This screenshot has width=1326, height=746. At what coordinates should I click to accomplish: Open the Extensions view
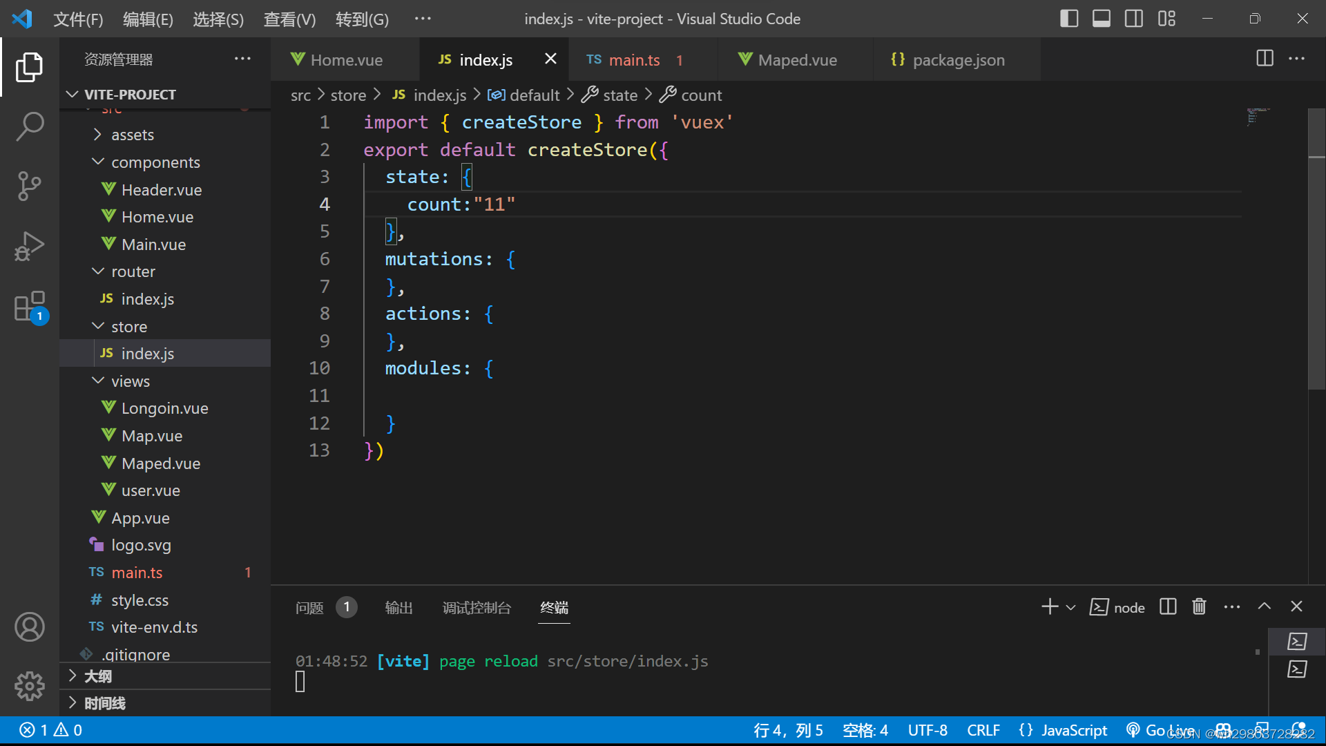click(x=29, y=306)
